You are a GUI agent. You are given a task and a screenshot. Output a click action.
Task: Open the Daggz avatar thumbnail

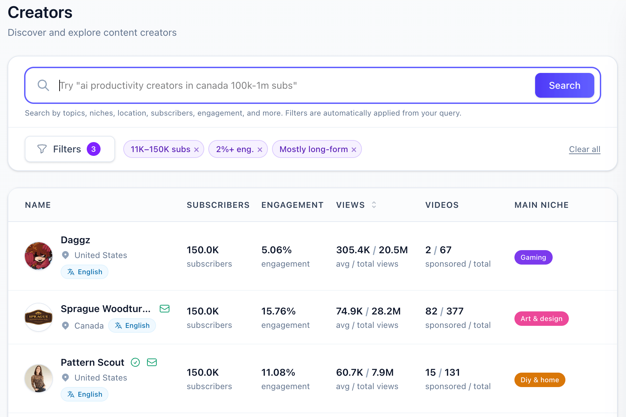pyautogui.click(x=39, y=256)
